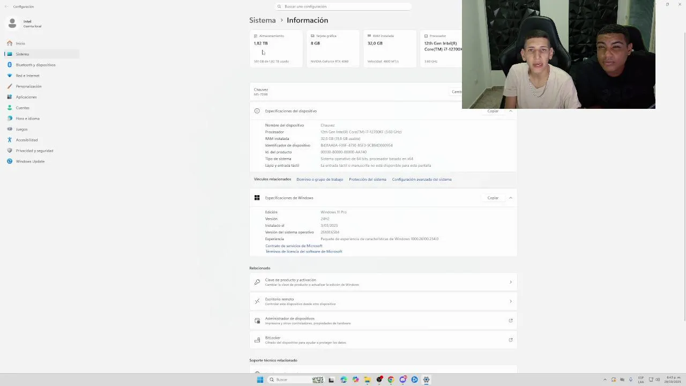This screenshot has height=386, width=686.
Task: Open Escritorio remoto settings
Action: pos(383,301)
